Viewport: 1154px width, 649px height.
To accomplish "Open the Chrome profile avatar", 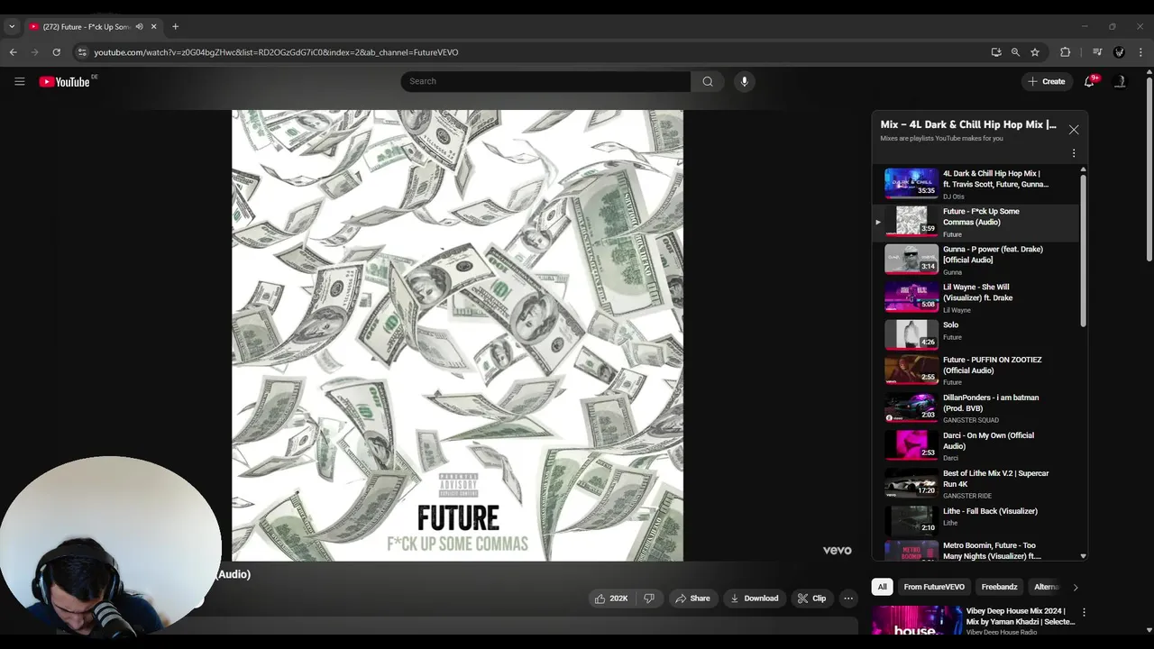I will (1119, 52).
